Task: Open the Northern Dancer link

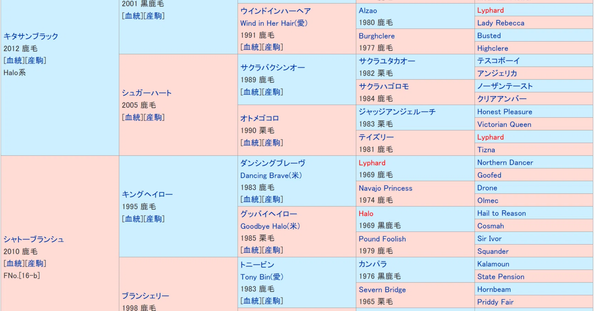Action: [505, 163]
